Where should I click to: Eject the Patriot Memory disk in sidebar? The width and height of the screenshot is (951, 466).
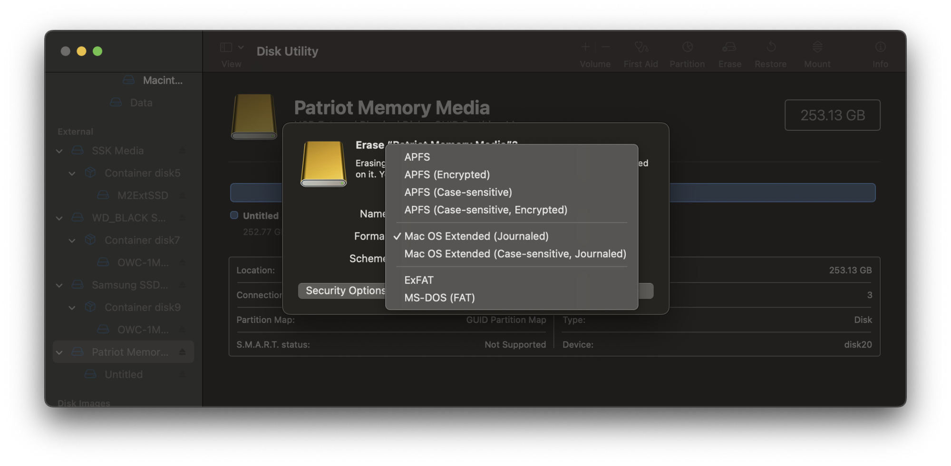point(182,352)
